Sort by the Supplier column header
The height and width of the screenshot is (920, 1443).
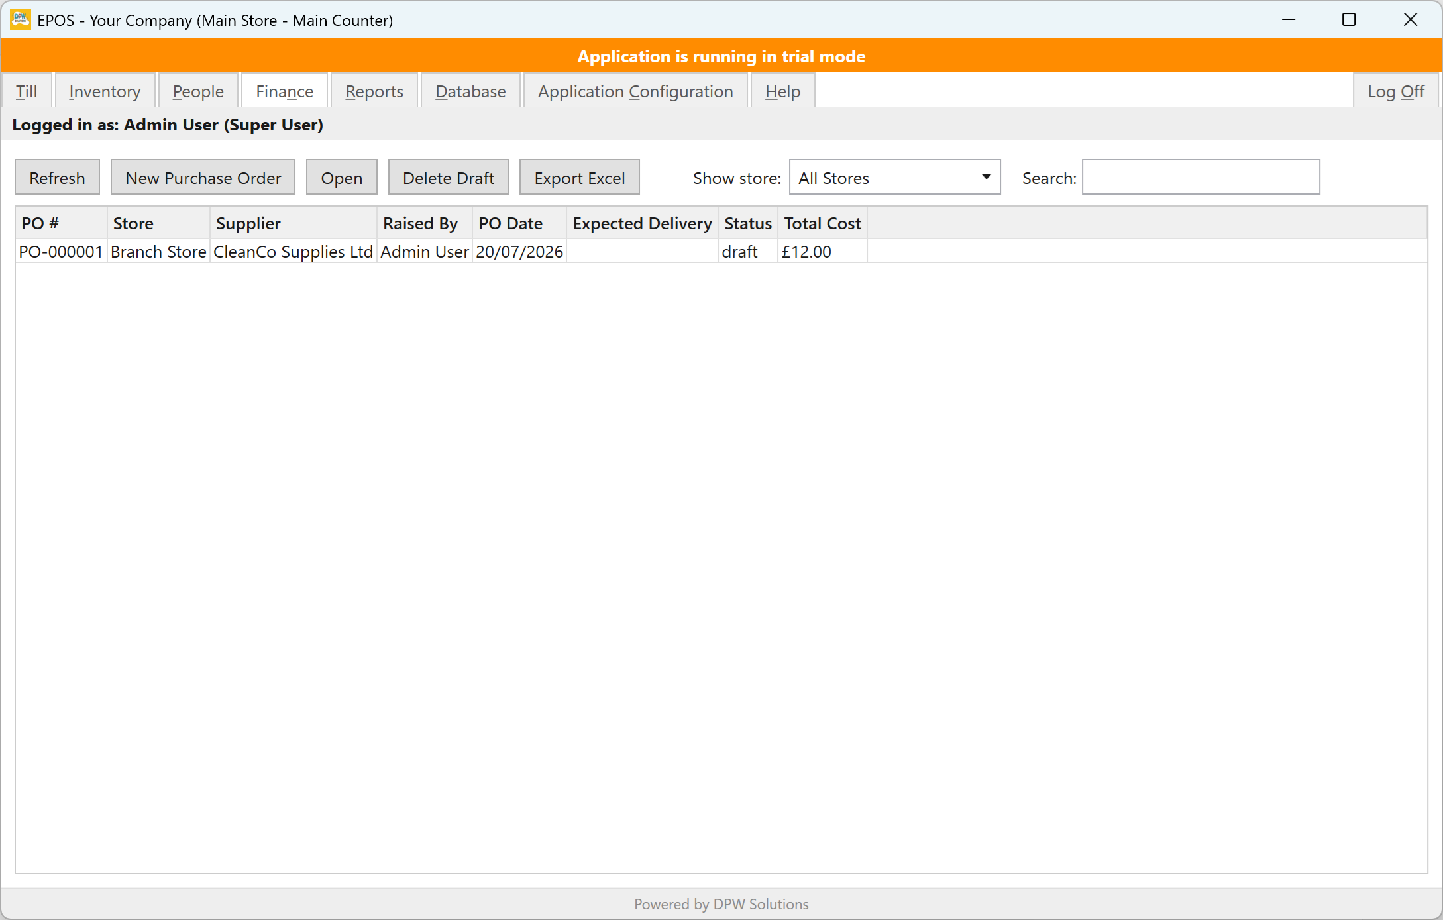click(x=294, y=223)
